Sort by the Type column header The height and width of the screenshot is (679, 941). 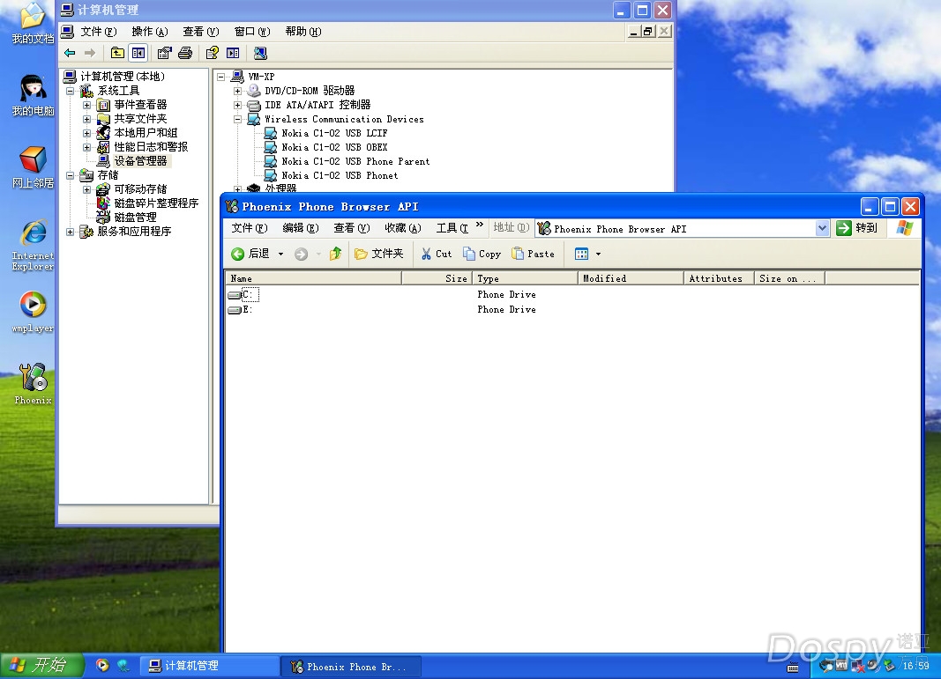pyautogui.click(x=525, y=278)
